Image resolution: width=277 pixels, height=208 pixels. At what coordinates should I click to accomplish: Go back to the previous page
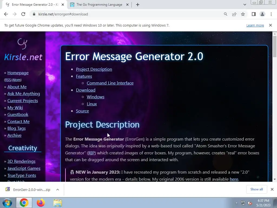coord(6,14)
